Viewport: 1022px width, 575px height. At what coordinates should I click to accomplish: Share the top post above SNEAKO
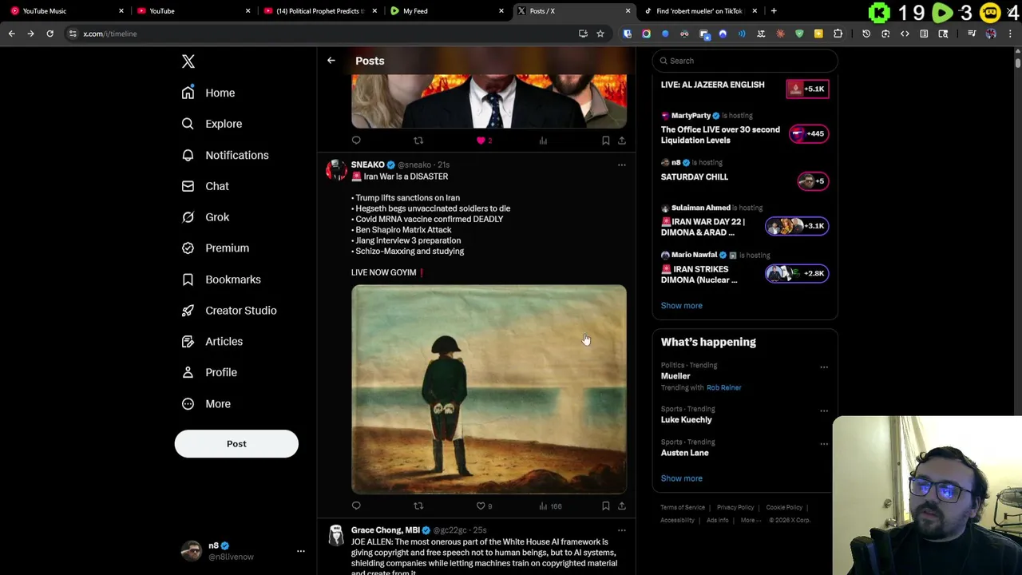(622, 141)
